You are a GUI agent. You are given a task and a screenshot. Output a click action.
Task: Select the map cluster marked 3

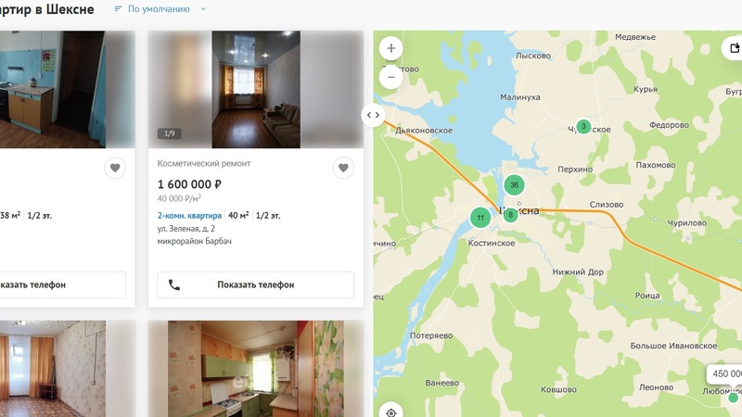(x=583, y=126)
